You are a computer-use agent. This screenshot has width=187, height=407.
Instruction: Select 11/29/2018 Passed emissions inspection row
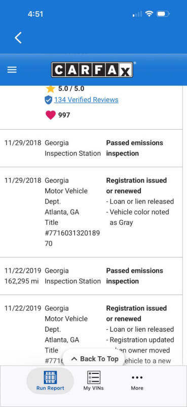point(91,148)
